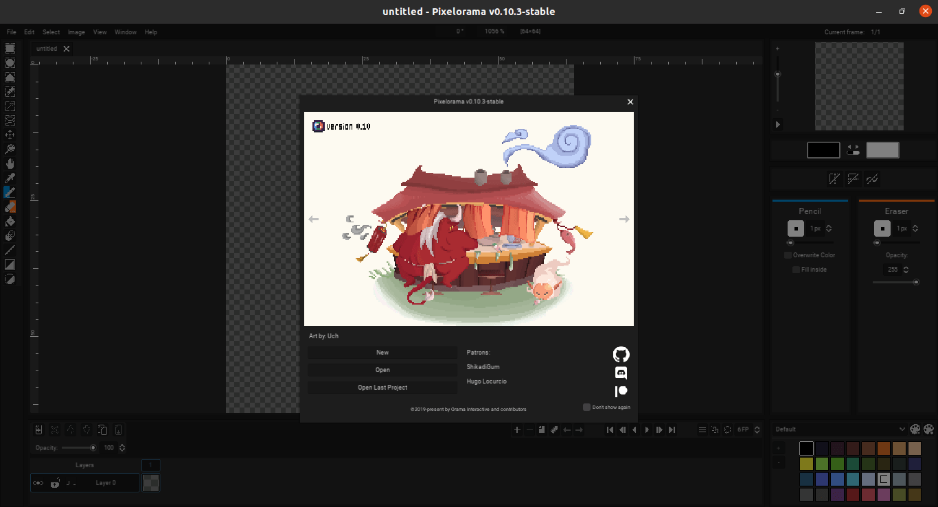Toggle horizontal mirror drawing icon
The height and width of the screenshot is (507, 938).
834,179
